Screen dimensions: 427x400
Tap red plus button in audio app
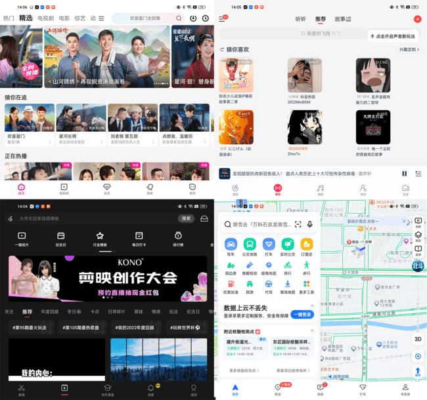(x=417, y=19)
